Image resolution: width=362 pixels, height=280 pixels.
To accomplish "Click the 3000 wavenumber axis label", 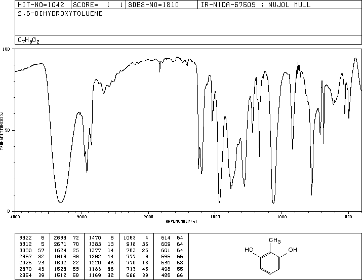I will pyautogui.click(x=82, y=217).
